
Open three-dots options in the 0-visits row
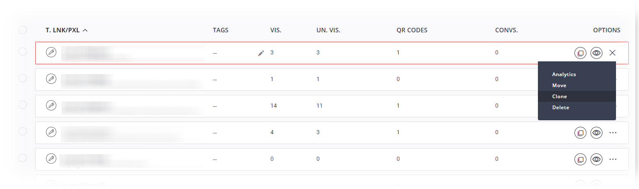[x=613, y=159]
